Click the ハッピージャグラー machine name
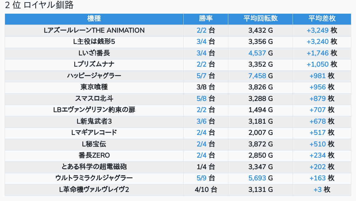This screenshot has height=201, width=356. (x=94, y=76)
